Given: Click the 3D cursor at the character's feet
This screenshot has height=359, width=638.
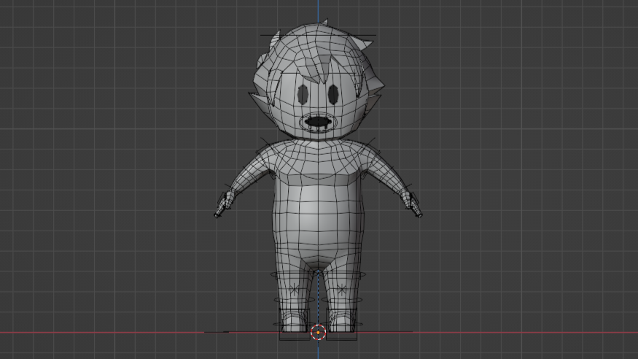Looking at the screenshot, I should [x=318, y=333].
